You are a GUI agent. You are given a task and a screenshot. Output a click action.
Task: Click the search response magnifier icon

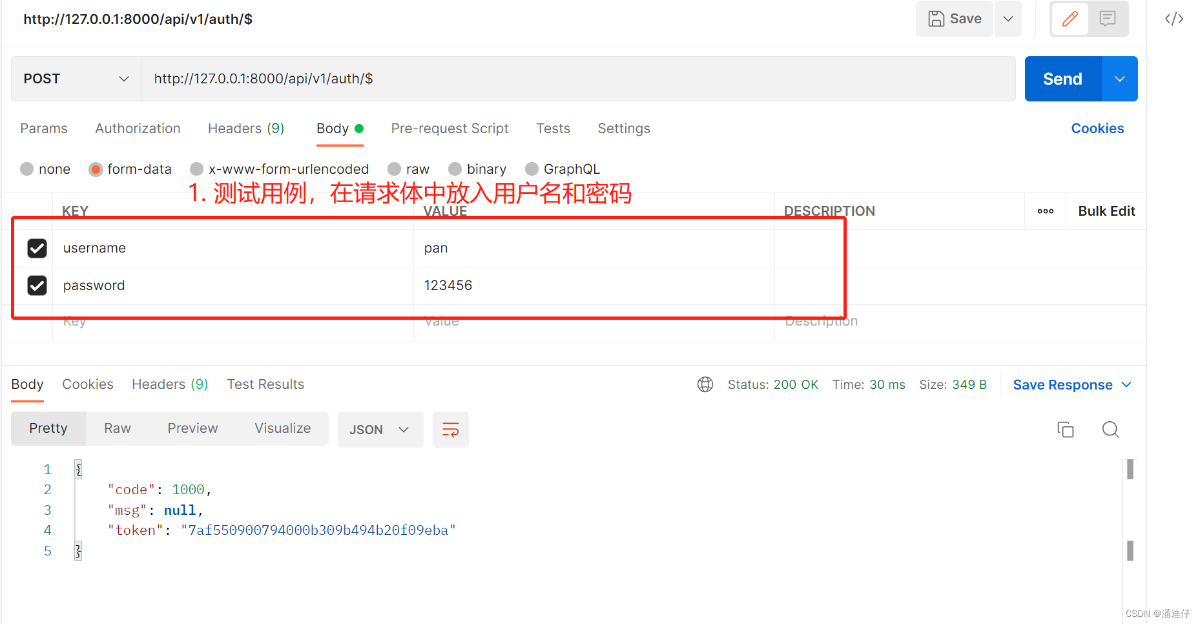(x=1110, y=429)
